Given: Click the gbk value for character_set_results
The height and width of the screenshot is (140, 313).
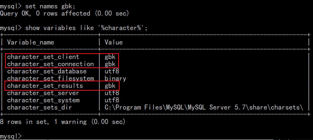Looking at the screenshot, I should coord(110,86).
